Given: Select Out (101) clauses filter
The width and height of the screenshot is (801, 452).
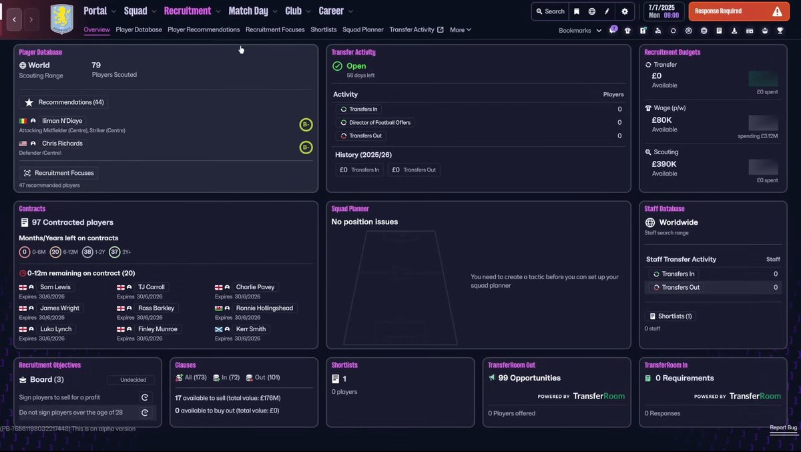Looking at the screenshot, I should point(263,378).
